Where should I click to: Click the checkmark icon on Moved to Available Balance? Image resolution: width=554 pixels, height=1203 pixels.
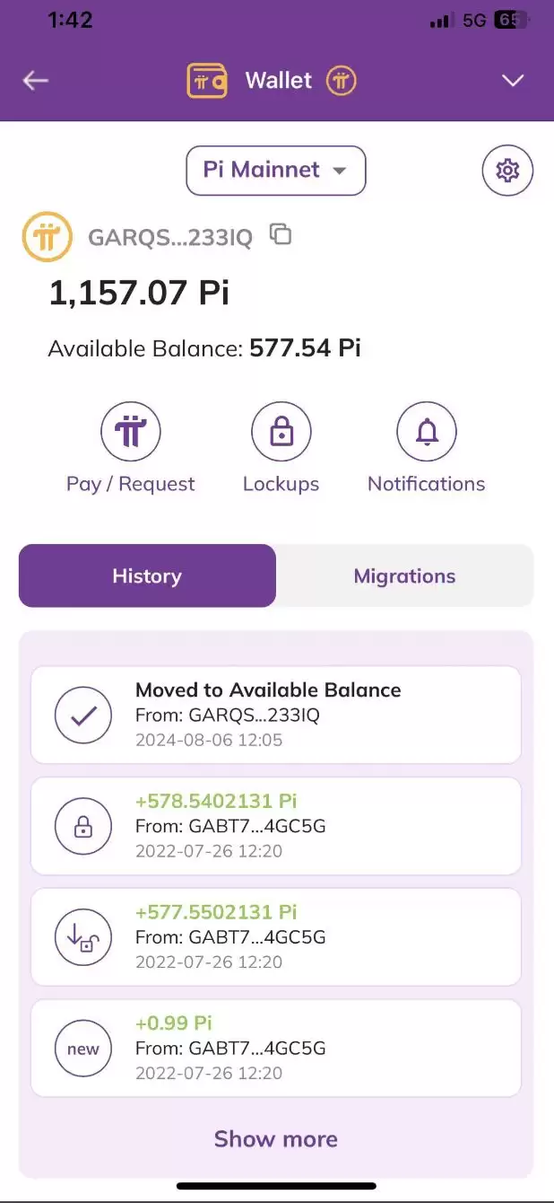tap(82, 715)
